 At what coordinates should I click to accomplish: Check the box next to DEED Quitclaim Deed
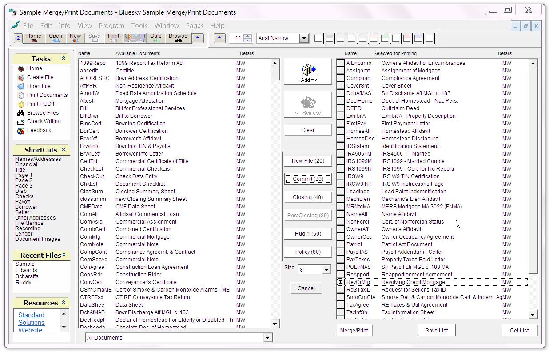point(341,108)
